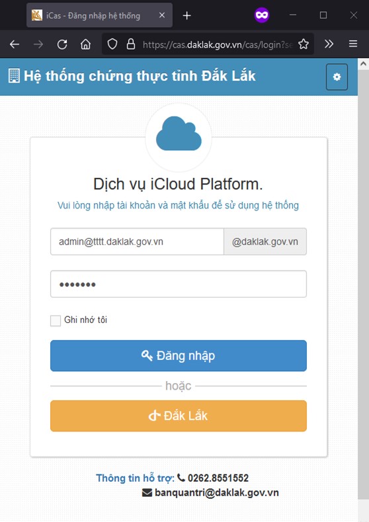Open tracking protection shield icon

pyautogui.click(x=112, y=44)
